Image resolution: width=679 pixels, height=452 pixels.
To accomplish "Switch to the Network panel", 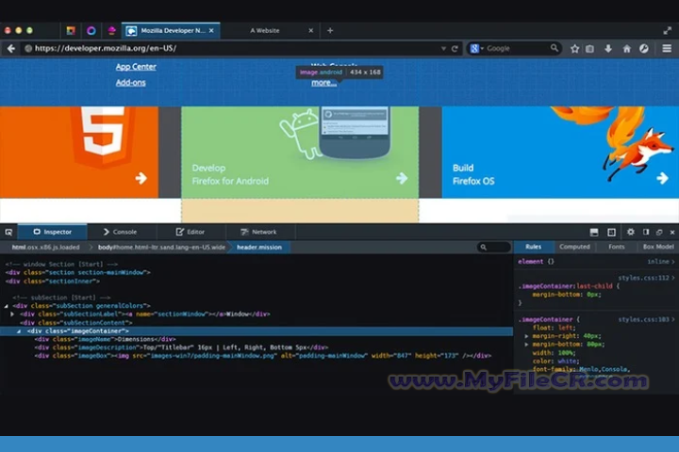I will pos(259,233).
